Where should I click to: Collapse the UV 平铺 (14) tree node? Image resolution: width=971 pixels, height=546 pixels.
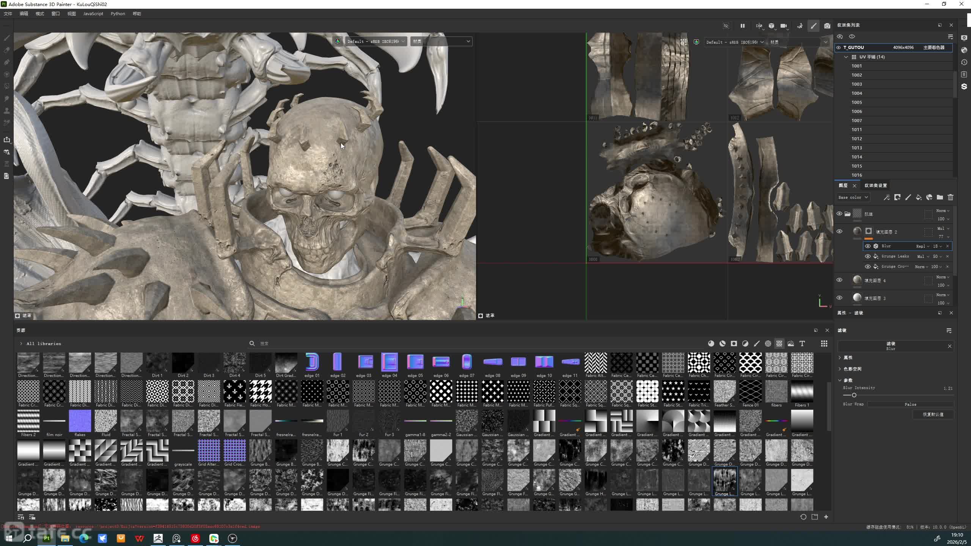[x=846, y=57]
